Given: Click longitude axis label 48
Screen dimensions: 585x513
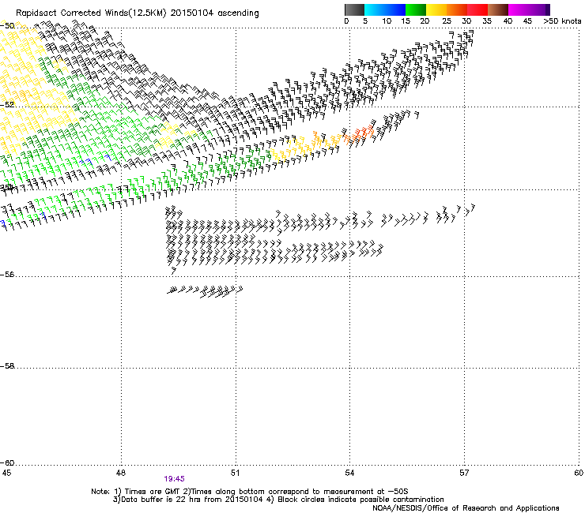Looking at the screenshot, I should point(120,473).
